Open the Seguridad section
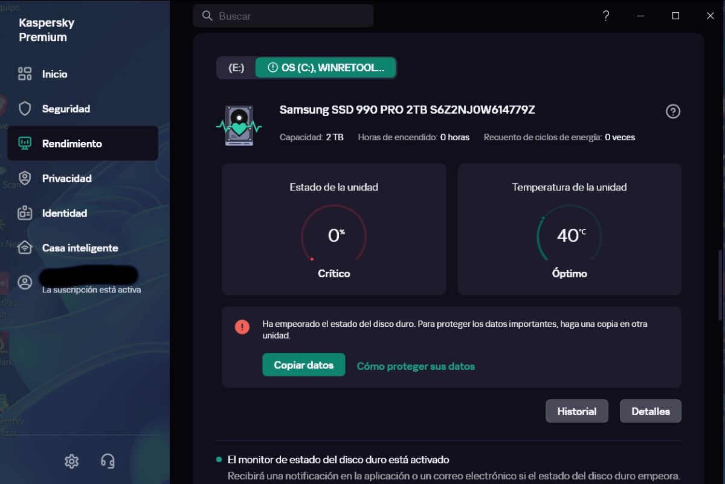This screenshot has height=484, width=725. pos(82,109)
